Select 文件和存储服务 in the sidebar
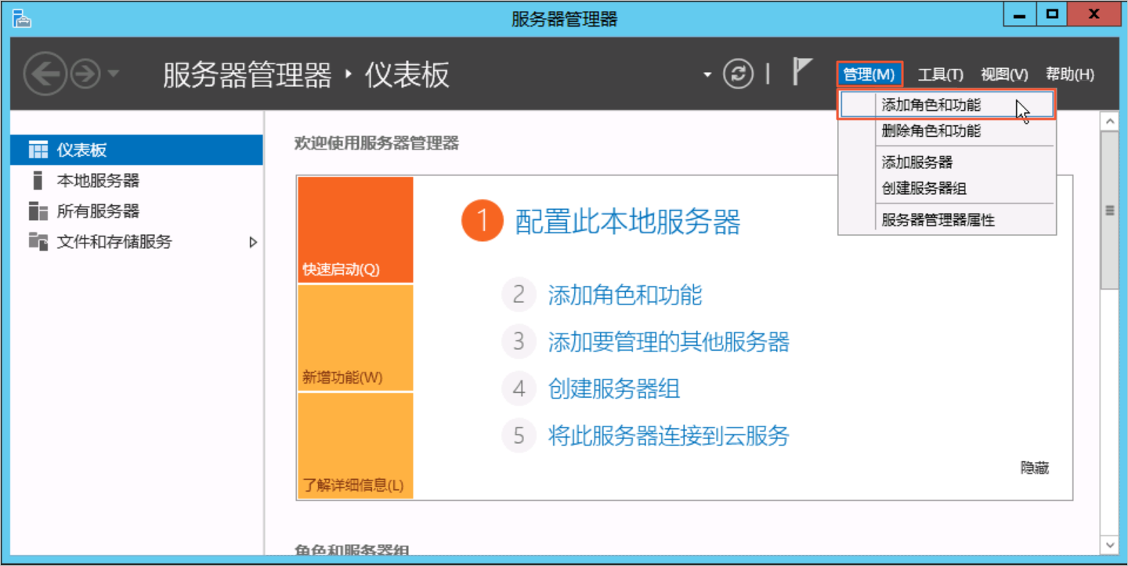This screenshot has height=566, width=1128. tap(136, 242)
